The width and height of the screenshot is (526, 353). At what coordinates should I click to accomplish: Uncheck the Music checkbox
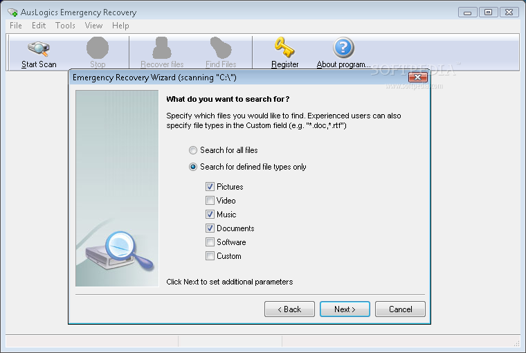point(210,215)
